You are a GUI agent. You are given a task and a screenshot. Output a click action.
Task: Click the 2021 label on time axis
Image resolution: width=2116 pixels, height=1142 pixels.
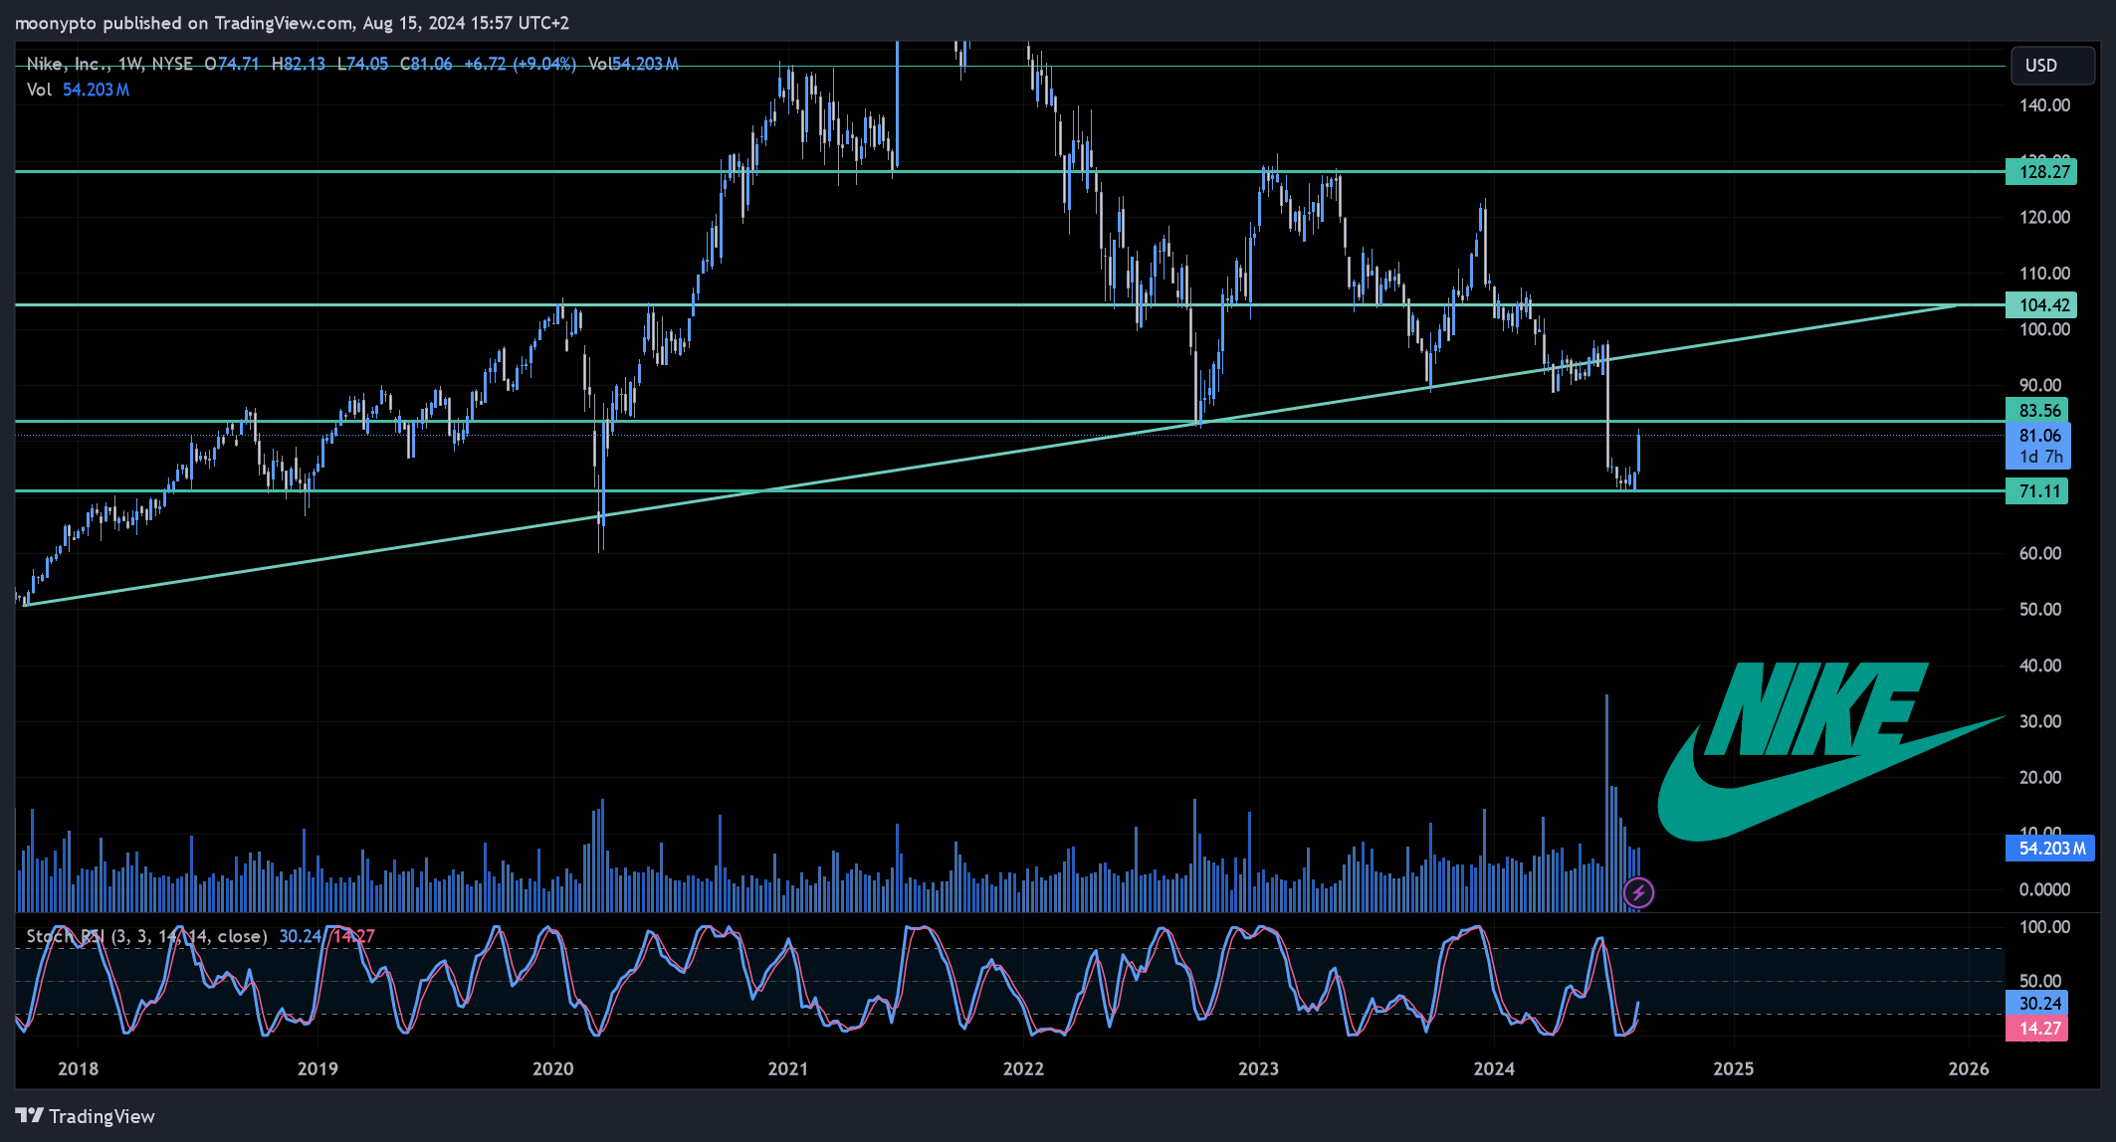(x=788, y=1068)
